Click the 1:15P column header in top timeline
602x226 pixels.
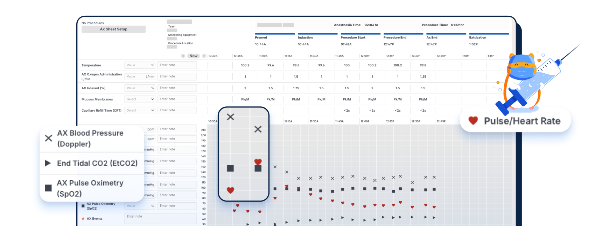491,56
